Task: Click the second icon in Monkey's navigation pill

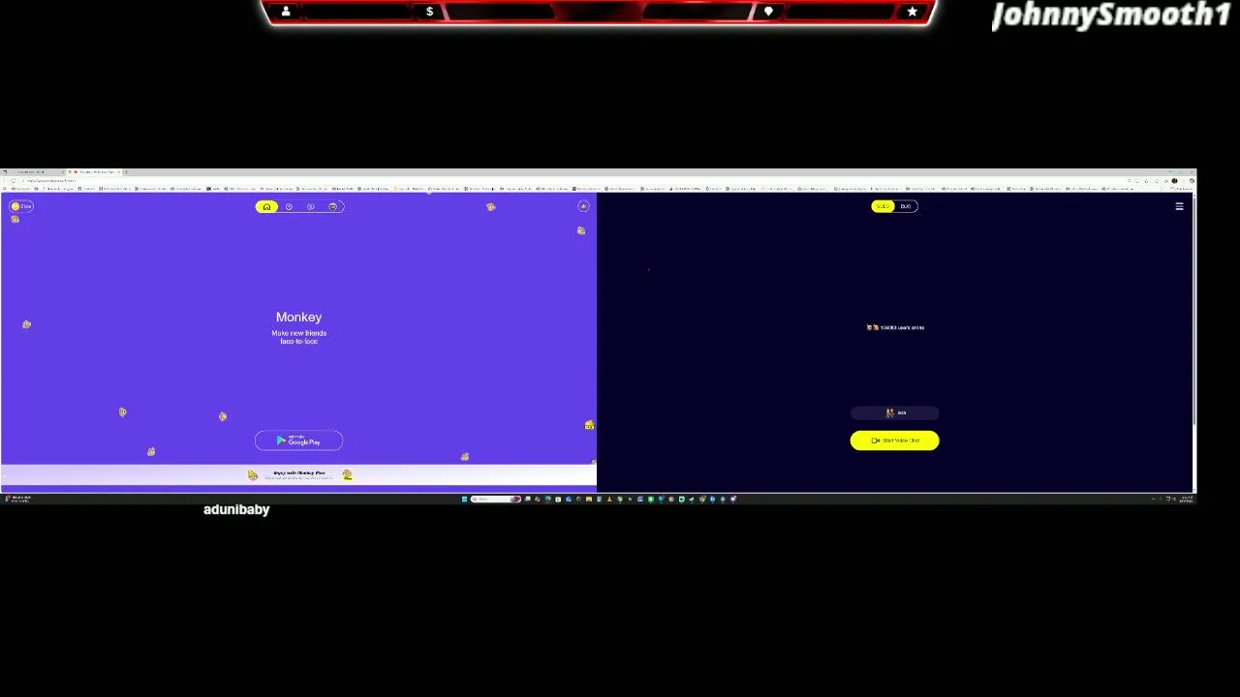Action: 289,206
